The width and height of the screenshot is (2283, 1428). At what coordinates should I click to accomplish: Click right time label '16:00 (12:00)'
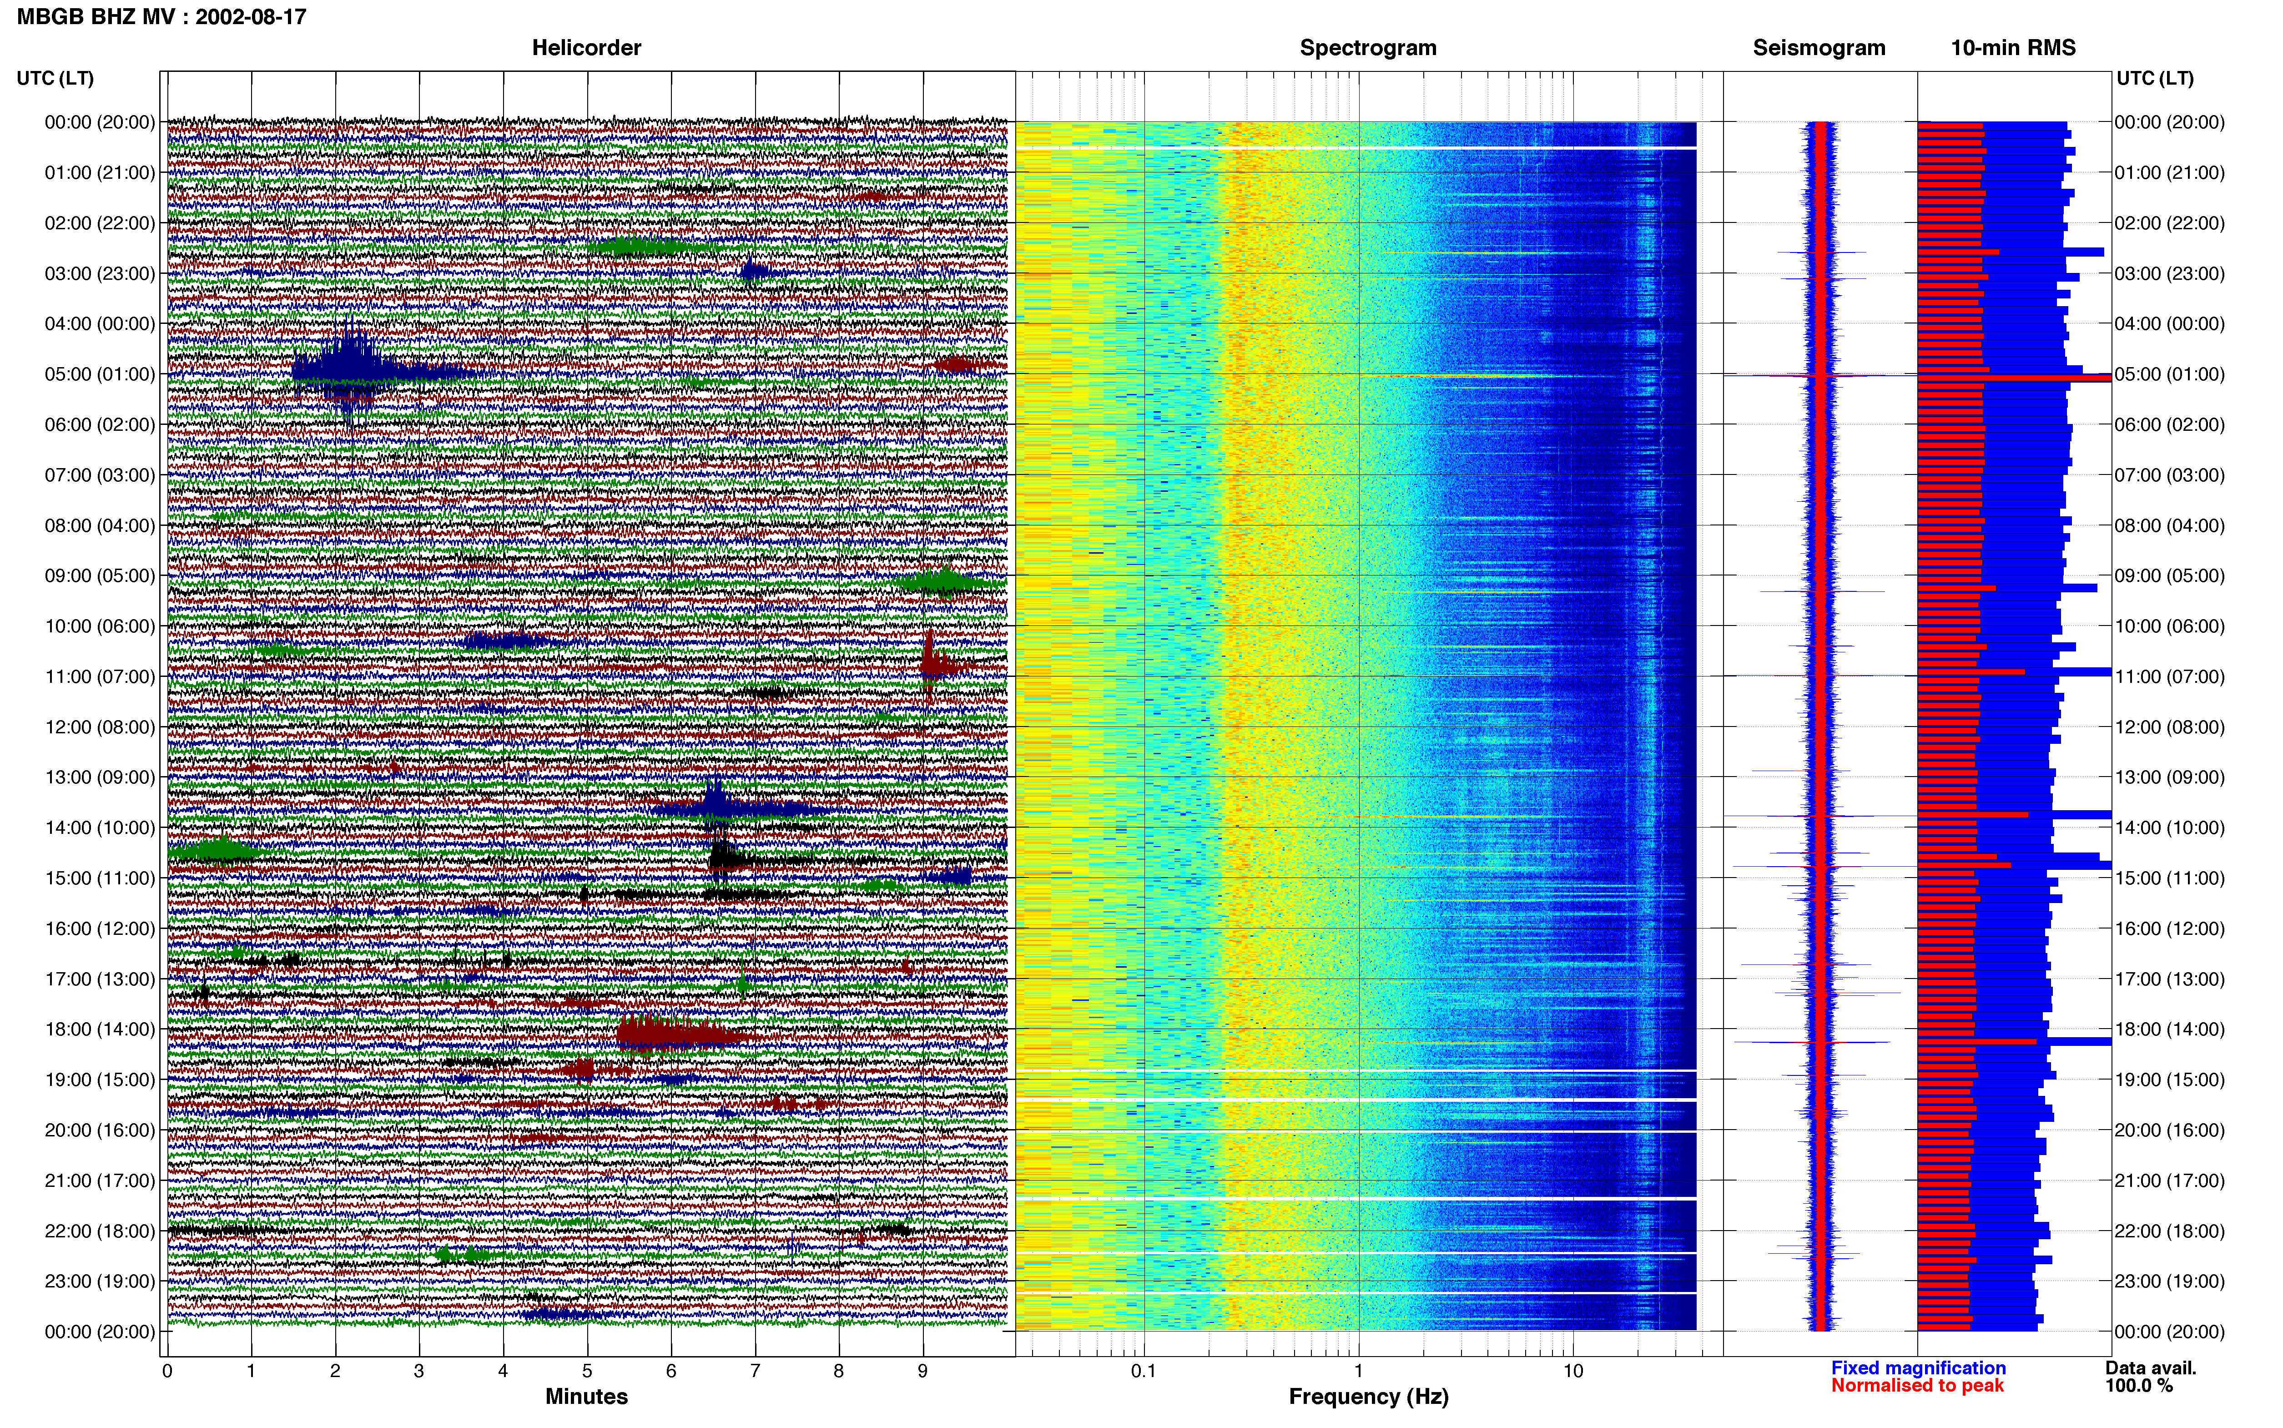2170,928
